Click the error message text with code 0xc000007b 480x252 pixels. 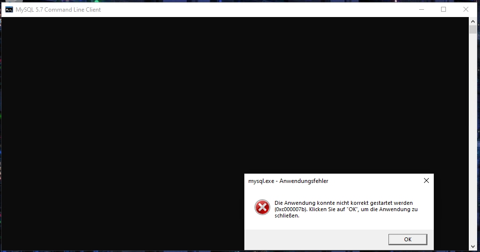click(x=346, y=209)
